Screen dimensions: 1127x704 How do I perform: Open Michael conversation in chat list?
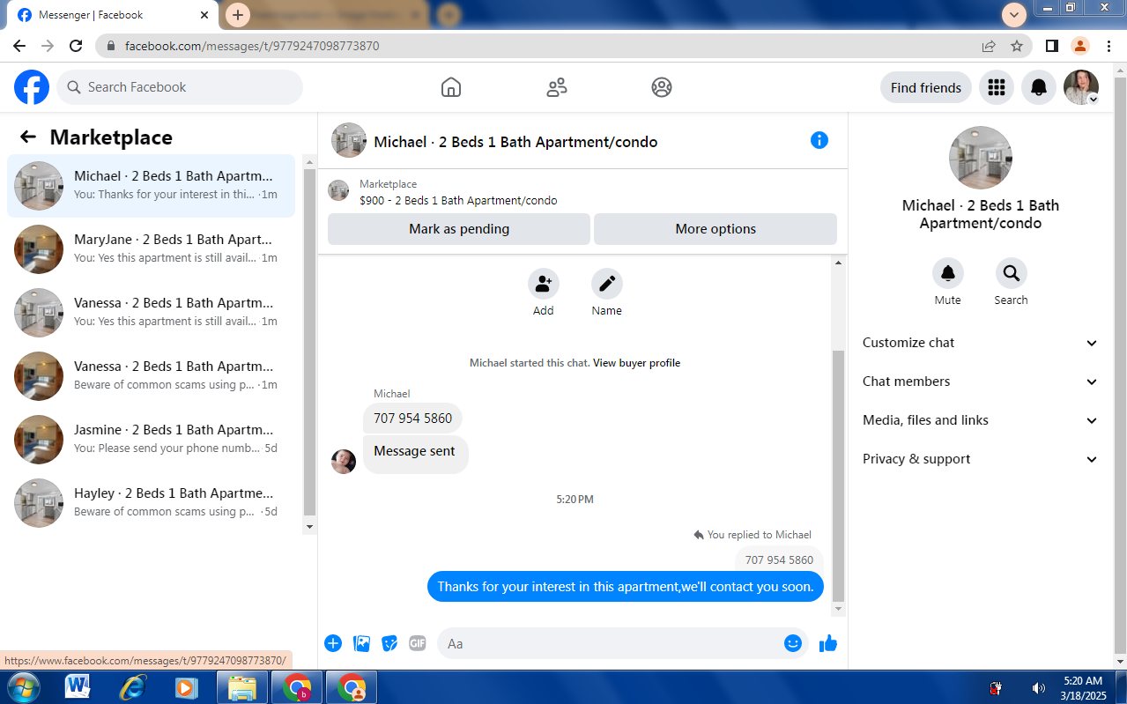coord(151,186)
